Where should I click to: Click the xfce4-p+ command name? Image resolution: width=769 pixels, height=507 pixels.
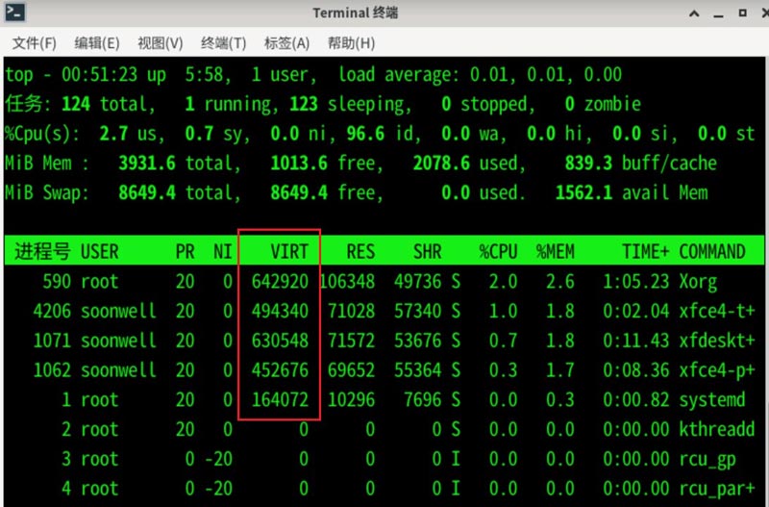tap(717, 370)
